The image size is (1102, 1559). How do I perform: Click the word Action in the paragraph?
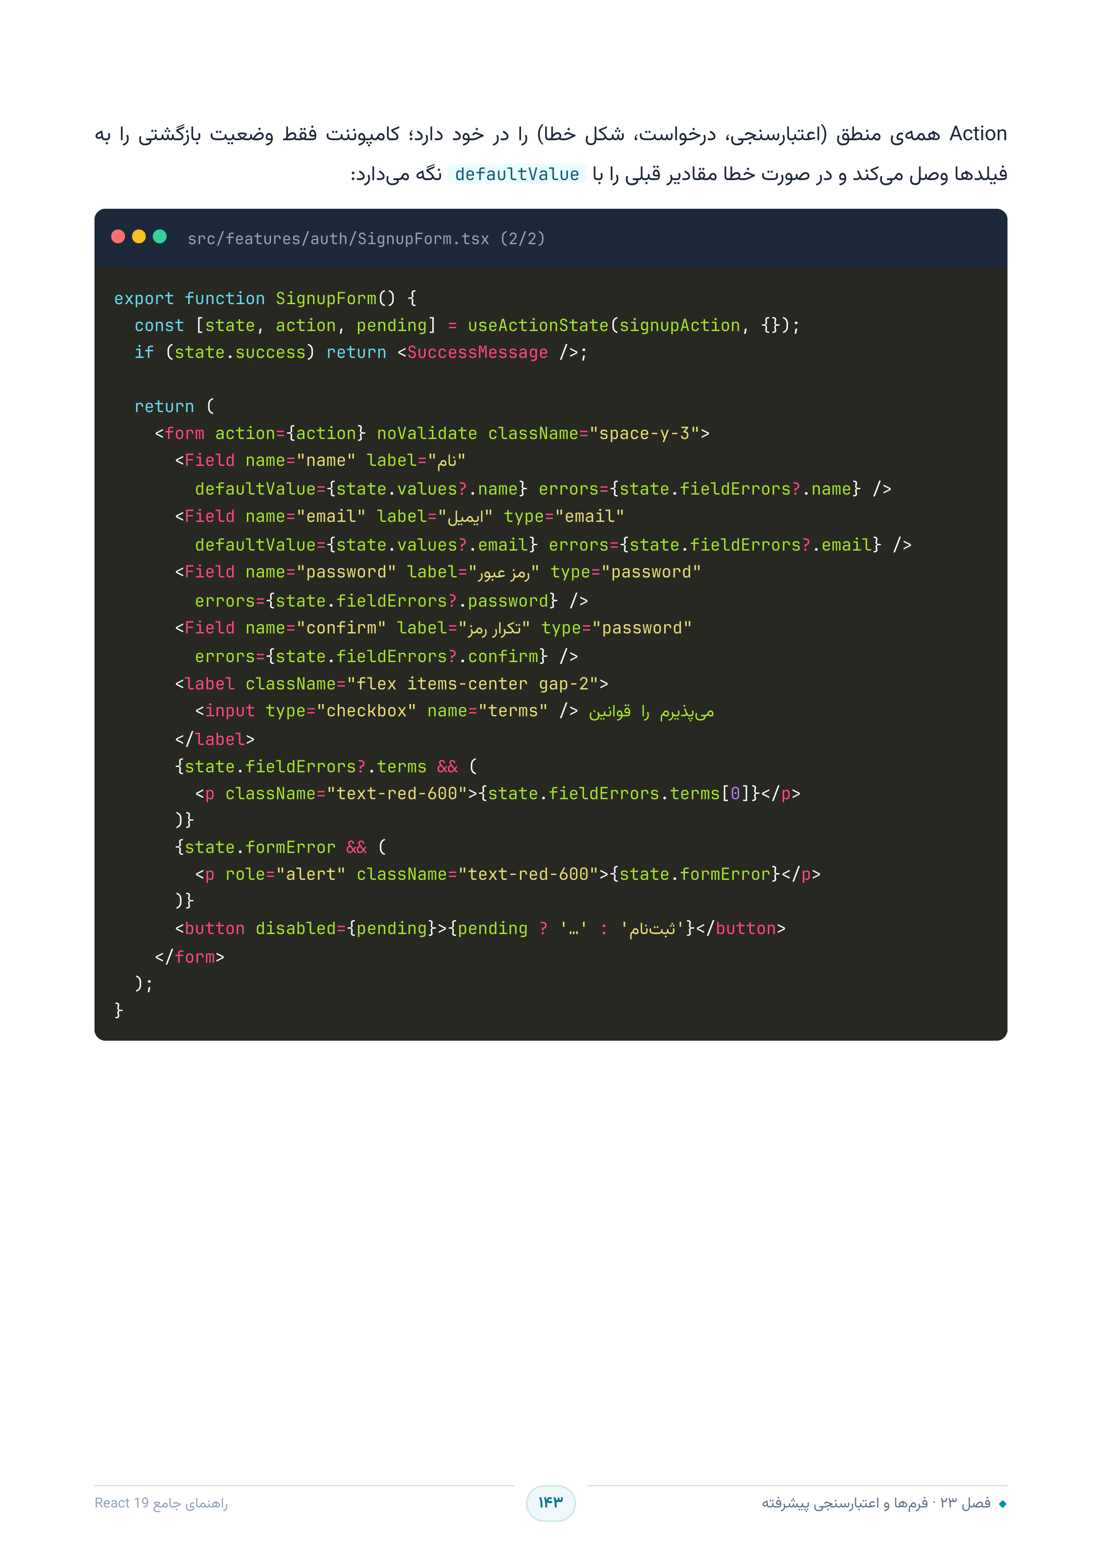coord(978,134)
